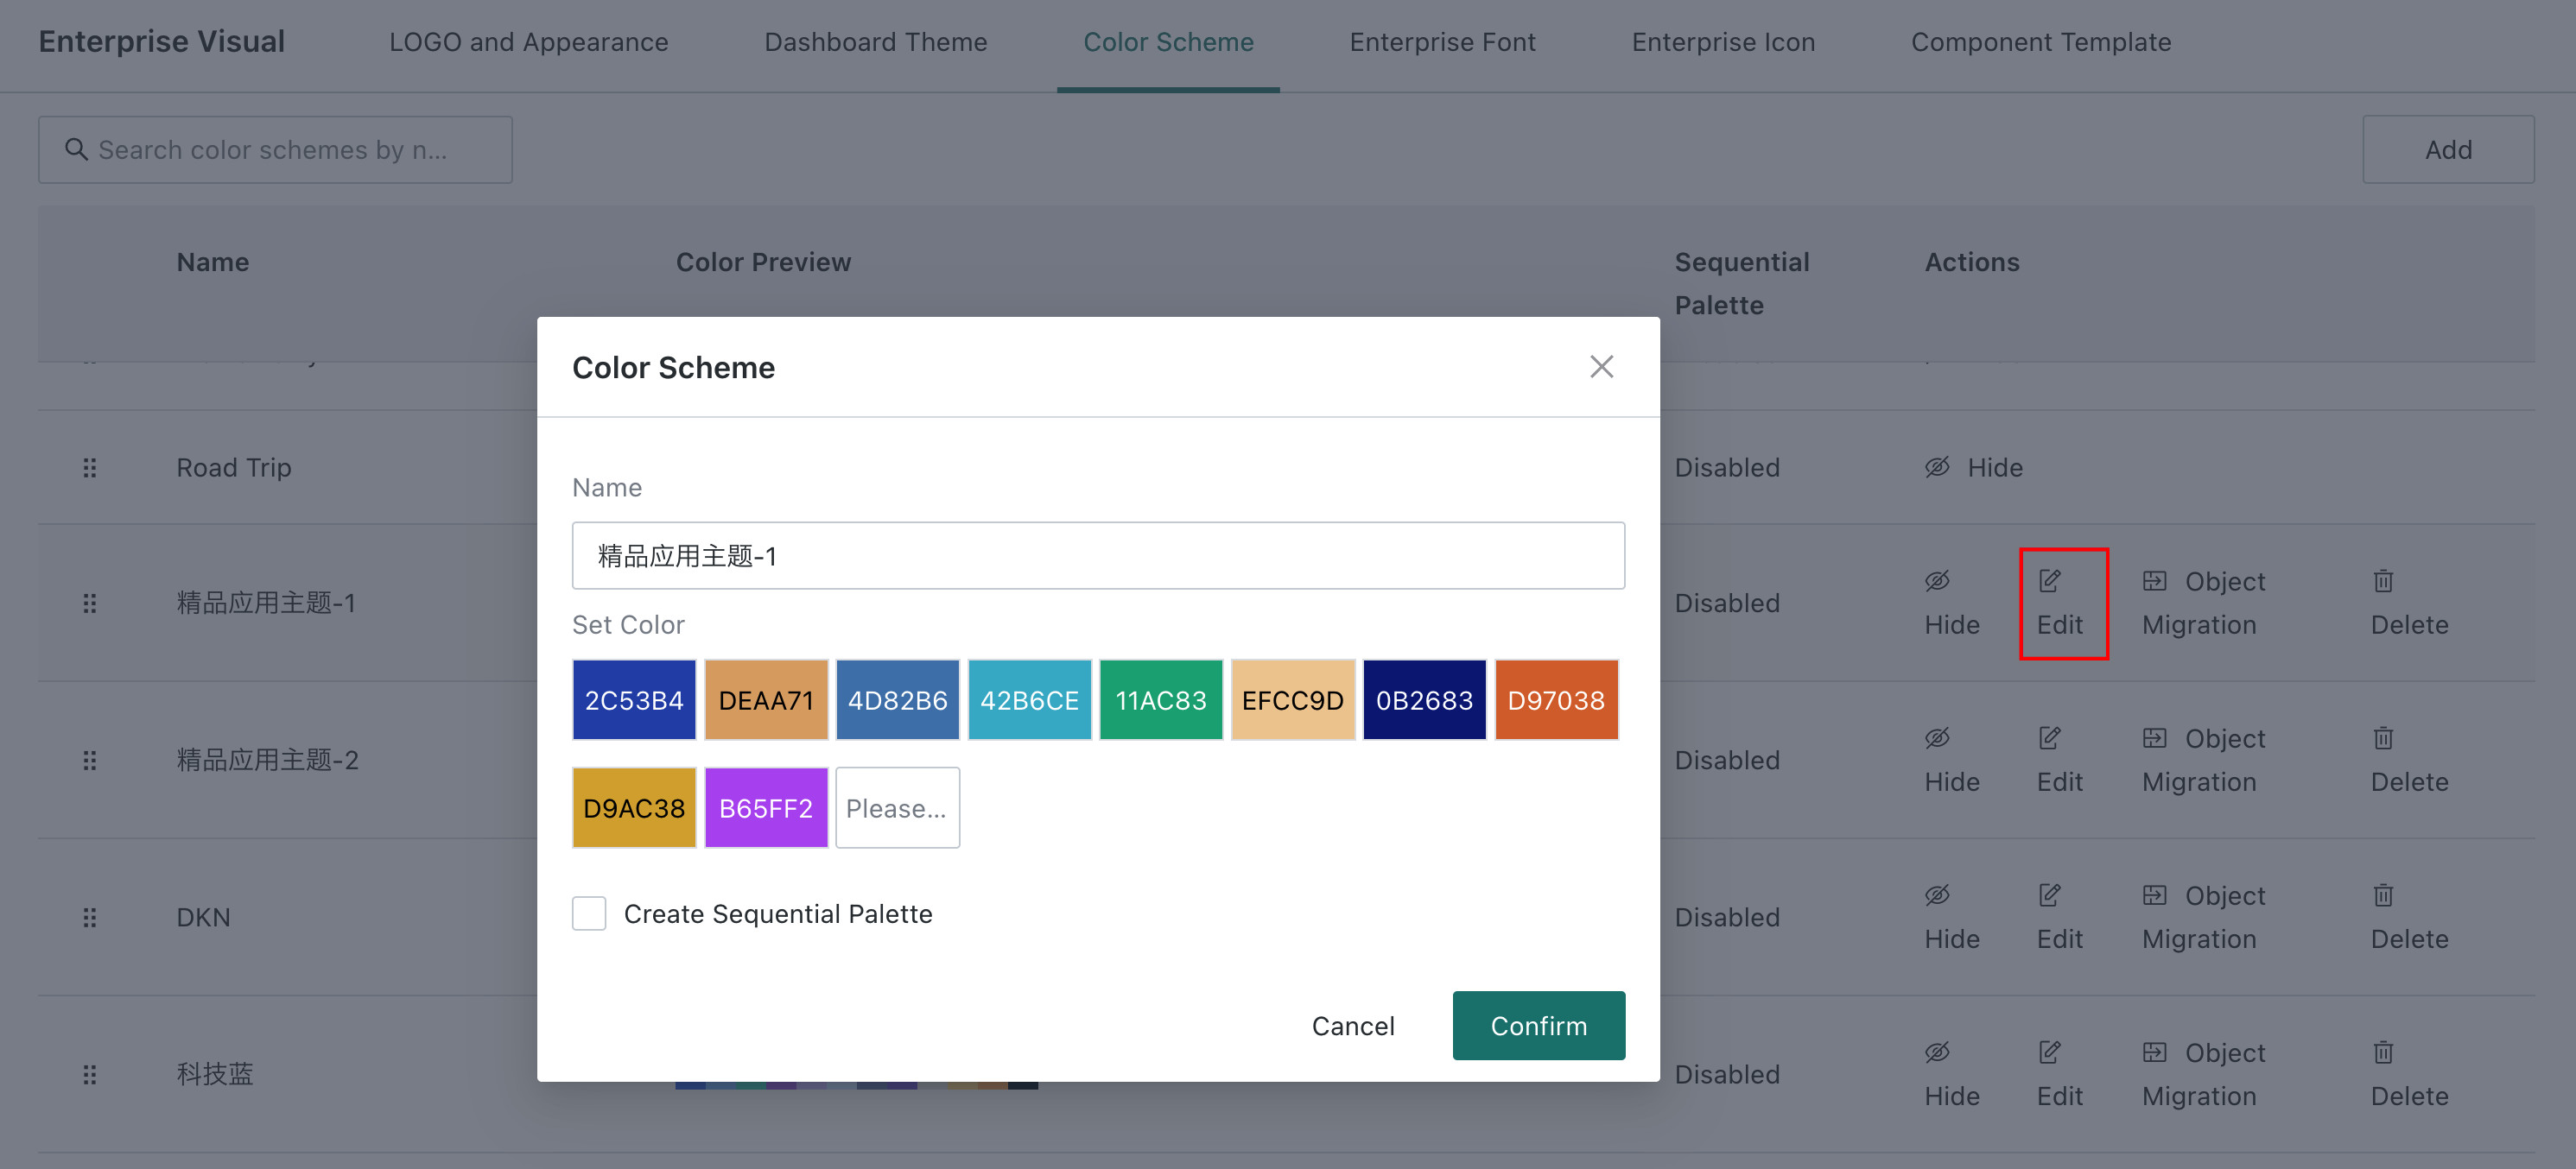Select the D97038 color swatch

click(1556, 699)
